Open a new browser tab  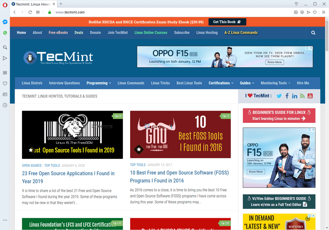tap(61, 4)
